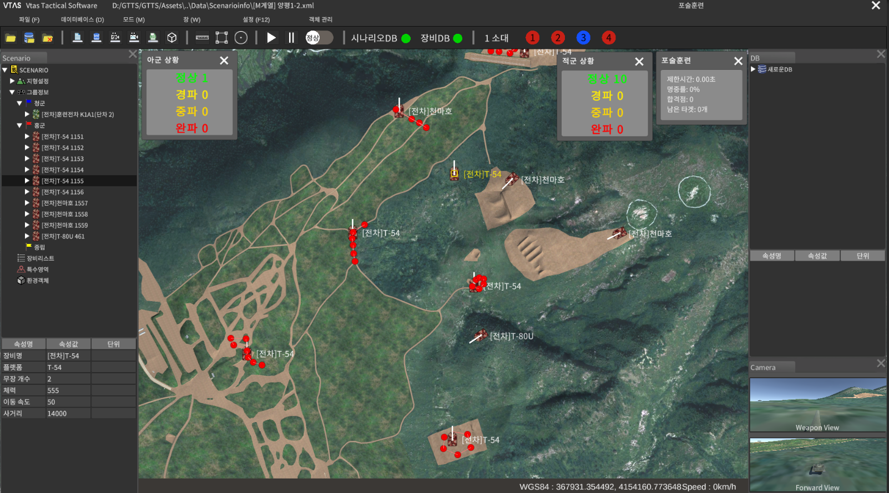Click the Weapon View camera thumbnail
889x493 pixels.
click(x=817, y=405)
